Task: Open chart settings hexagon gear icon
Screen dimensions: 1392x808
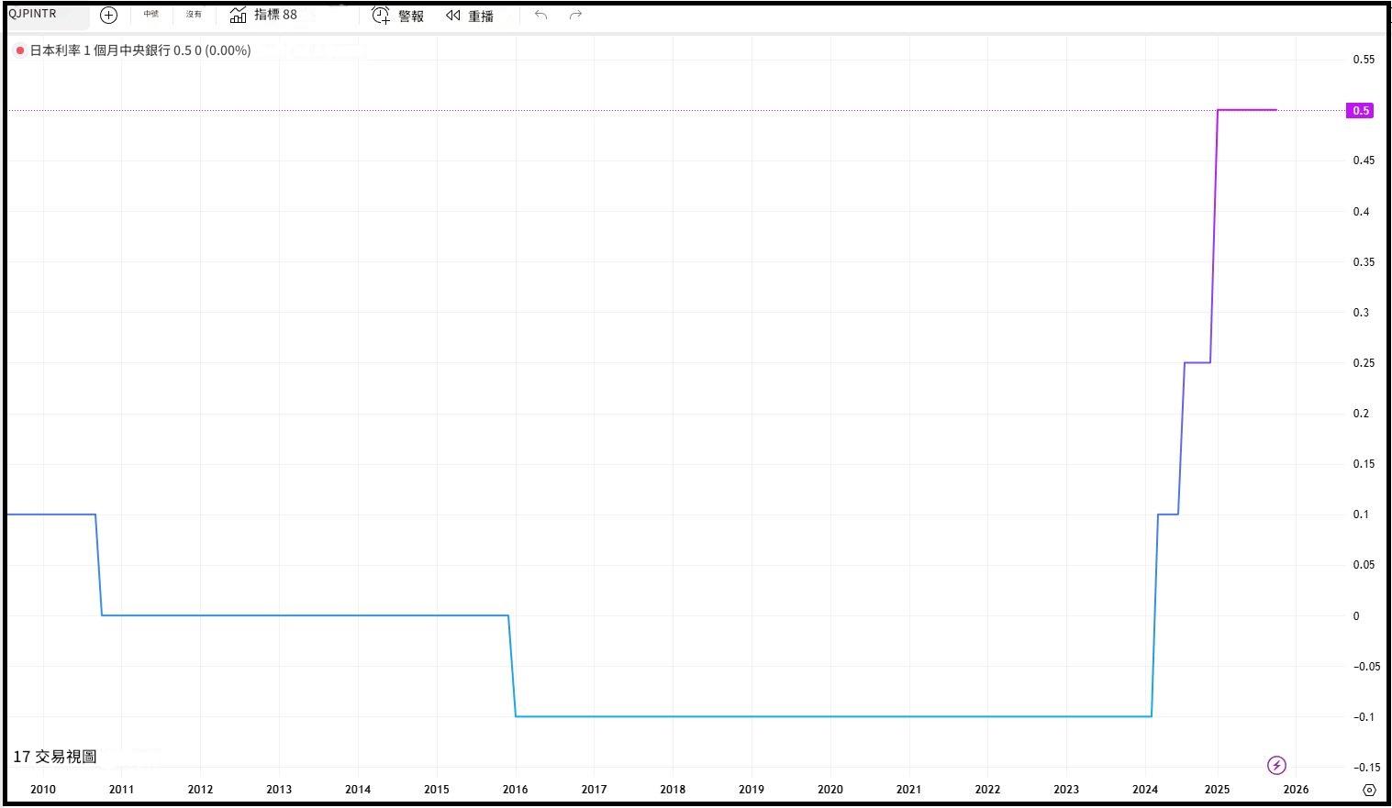Action: 1369,790
